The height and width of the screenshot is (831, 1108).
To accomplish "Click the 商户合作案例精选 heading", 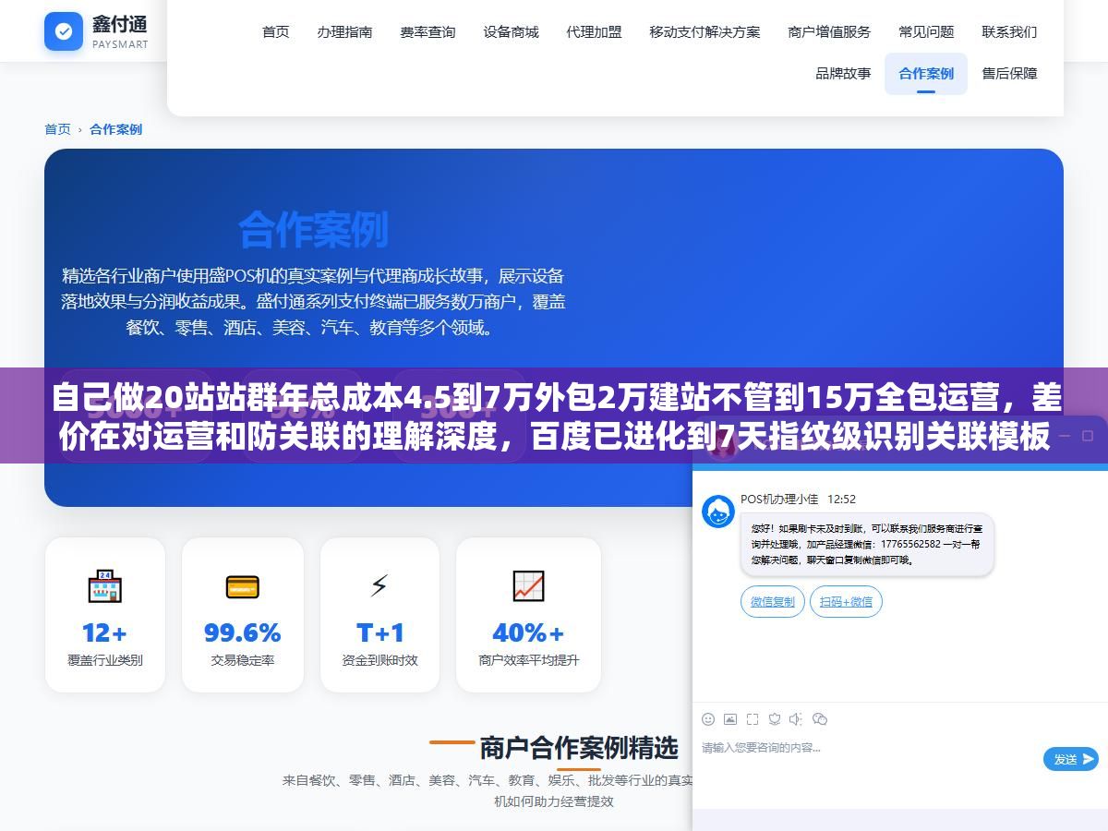I will 578,747.
